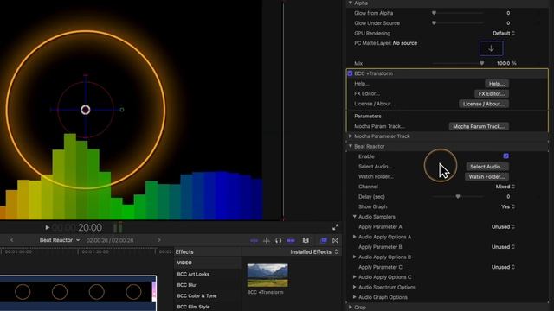Go back in timeline history arrow
Screen dimensions: 554x311
(x=11, y=240)
